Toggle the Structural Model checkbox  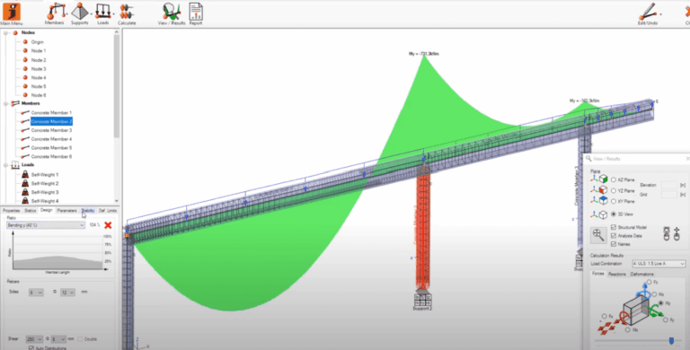tap(614, 227)
